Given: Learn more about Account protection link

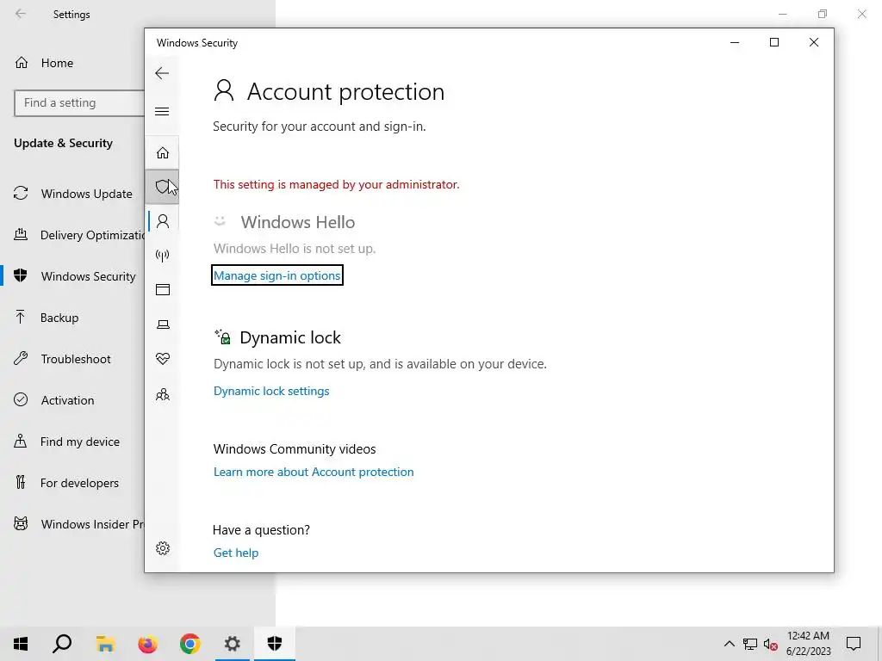Looking at the screenshot, I should [314, 472].
